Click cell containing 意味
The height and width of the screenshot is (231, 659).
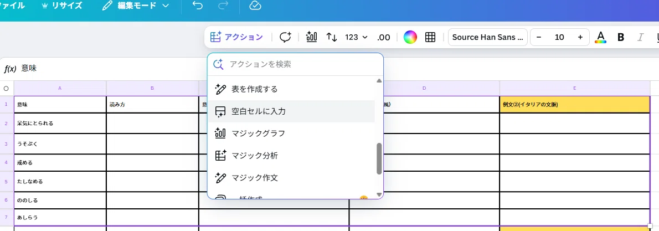click(60, 104)
